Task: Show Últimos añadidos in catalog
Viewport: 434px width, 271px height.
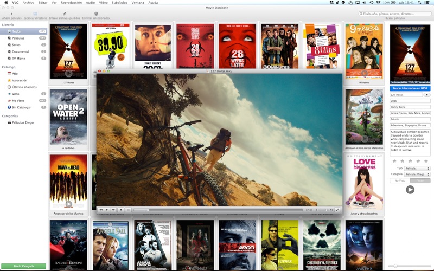Action: point(23,87)
